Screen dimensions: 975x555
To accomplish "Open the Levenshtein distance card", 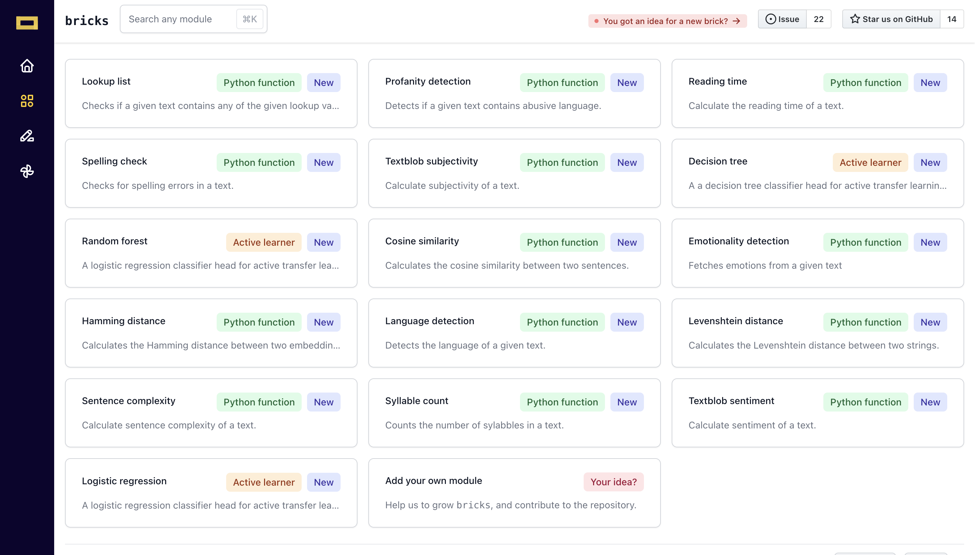I will click(817, 333).
